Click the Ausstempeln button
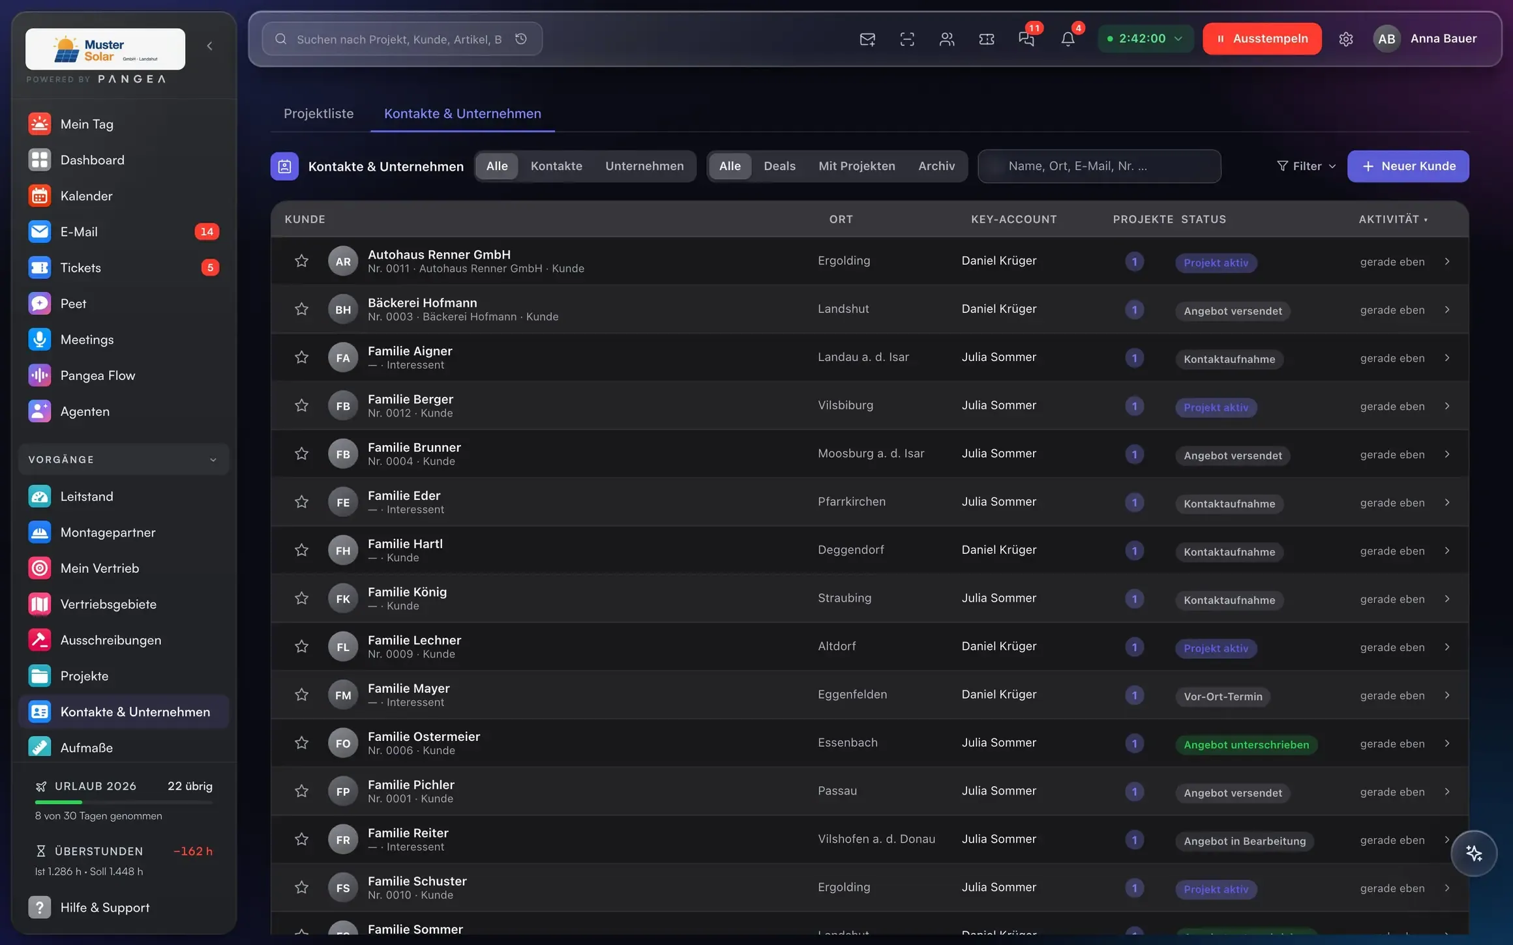Screen dimensions: 1513x945 tap(1262, 38)
